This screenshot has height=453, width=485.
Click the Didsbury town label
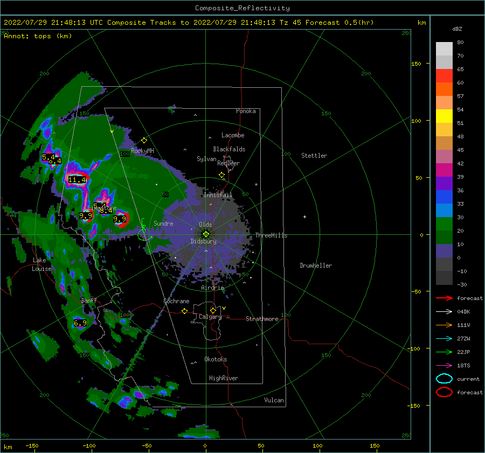click(203, 241)
